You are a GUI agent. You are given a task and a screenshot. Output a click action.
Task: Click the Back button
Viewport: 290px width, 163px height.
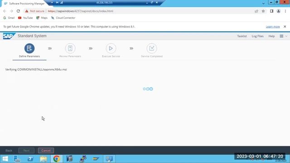pos(9,150)
